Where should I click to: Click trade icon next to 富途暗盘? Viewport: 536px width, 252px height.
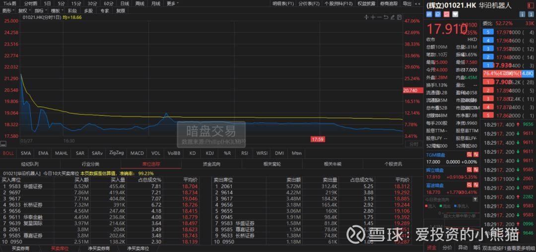475,186
